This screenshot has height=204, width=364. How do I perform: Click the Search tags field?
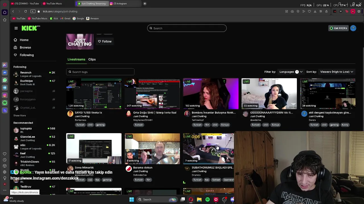tap(100, 72)
